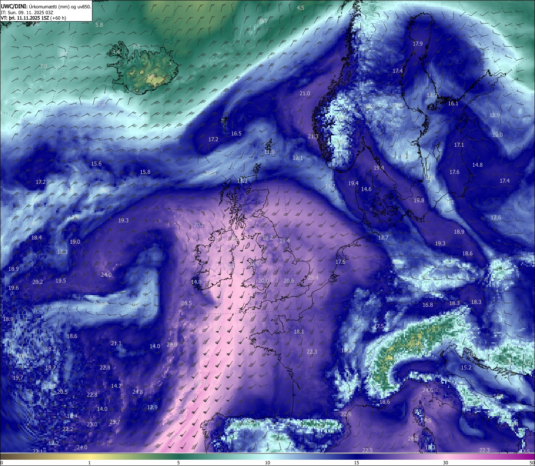Click the 12.9 value in the southwest Atlantic
This screenshot has width=535, height=466.
coord(152,407)
